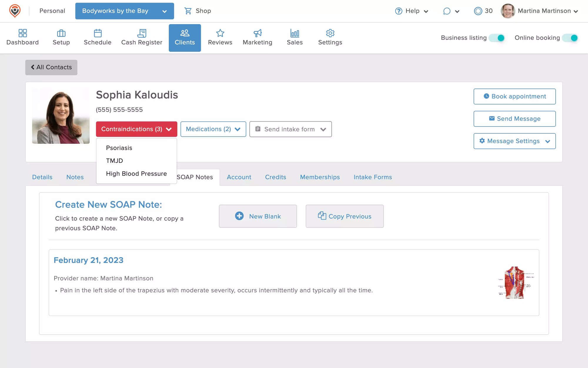Expand the chat bubble dropdown arrow
The width and height of the screenshot is (588, 368).
click(x=457, y=11)
